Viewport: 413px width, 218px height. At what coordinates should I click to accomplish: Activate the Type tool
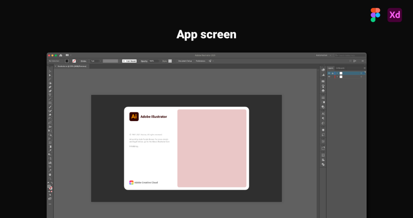coord(50,95)
